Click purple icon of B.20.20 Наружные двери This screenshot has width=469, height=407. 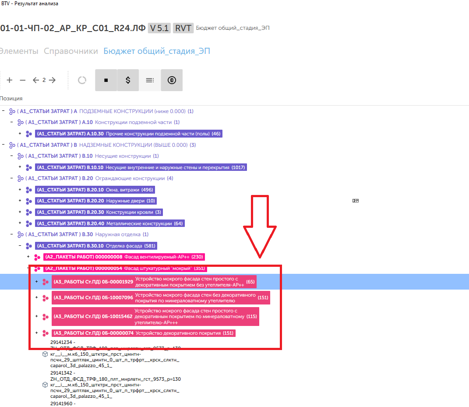pos(29,201)
